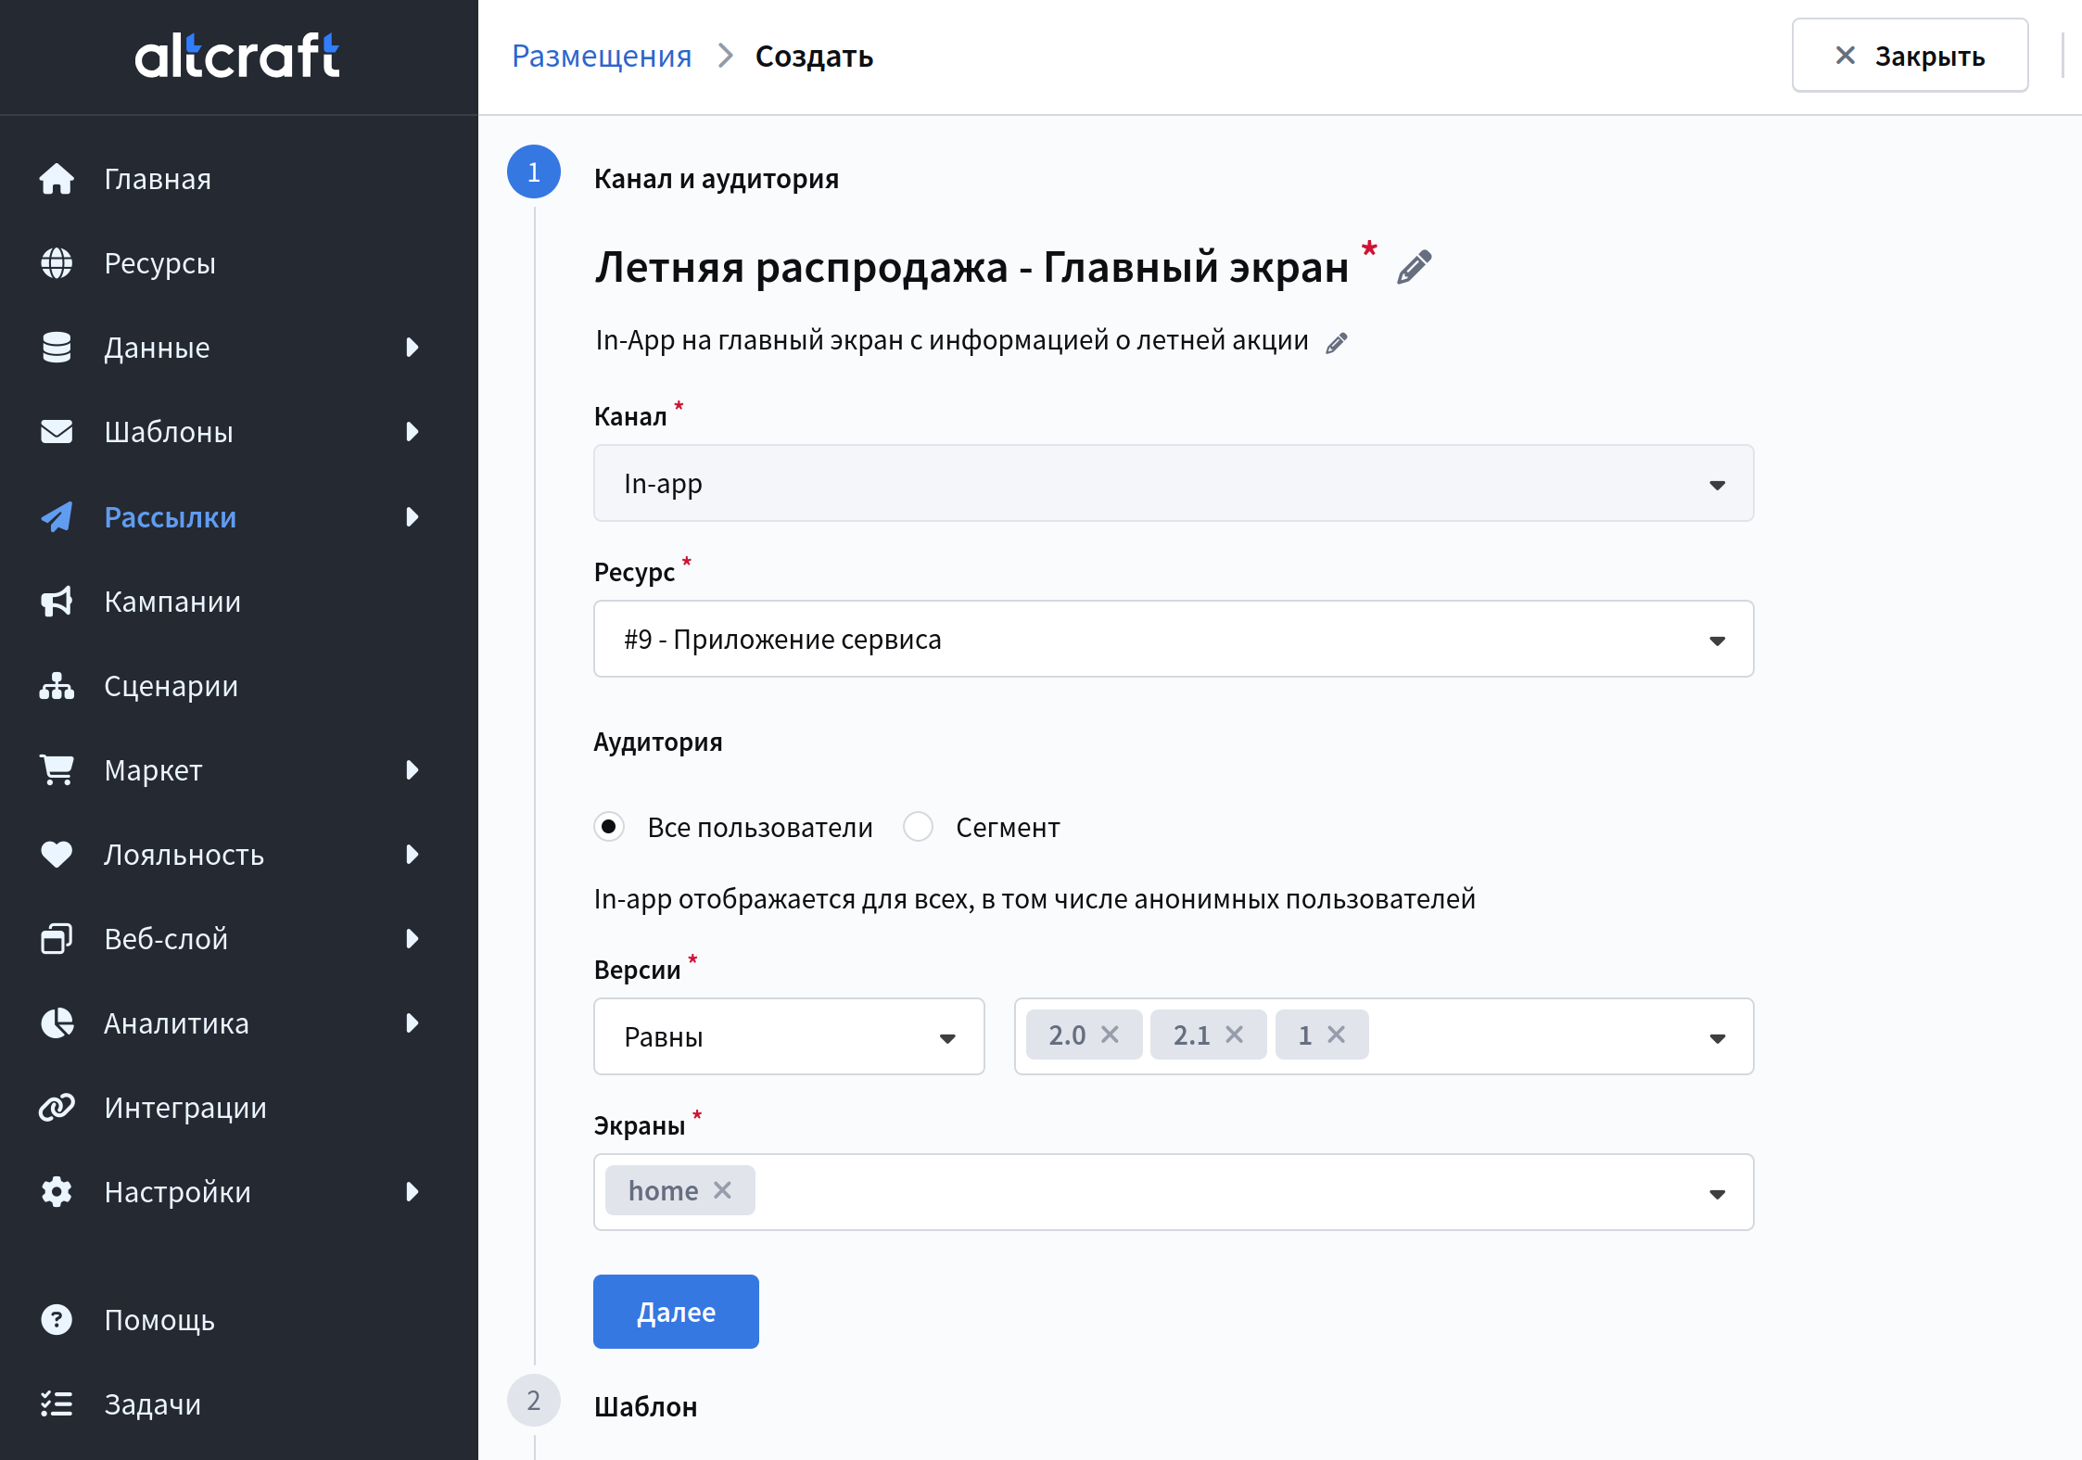The image size is (2082, 1460).
Task: Click the Маркет shopping cart icon
Action: click(x=57, y=770)
